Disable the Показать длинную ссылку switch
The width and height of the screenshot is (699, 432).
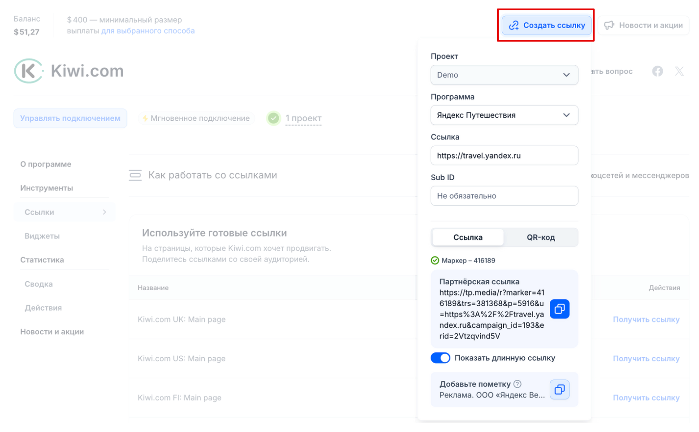coord(440,358)
